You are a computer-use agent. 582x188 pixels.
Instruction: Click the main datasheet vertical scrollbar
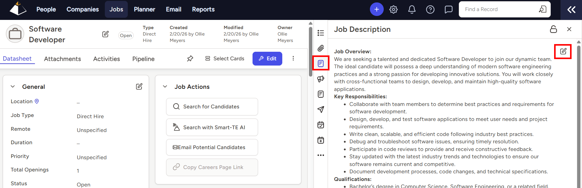pyautogui.click(x=310, y=52)
